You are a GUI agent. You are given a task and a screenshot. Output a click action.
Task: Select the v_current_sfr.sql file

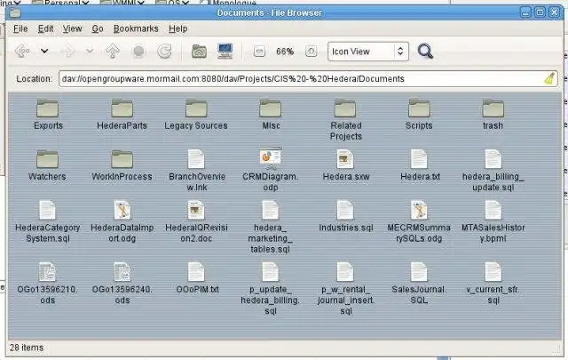tap(493, 284)
